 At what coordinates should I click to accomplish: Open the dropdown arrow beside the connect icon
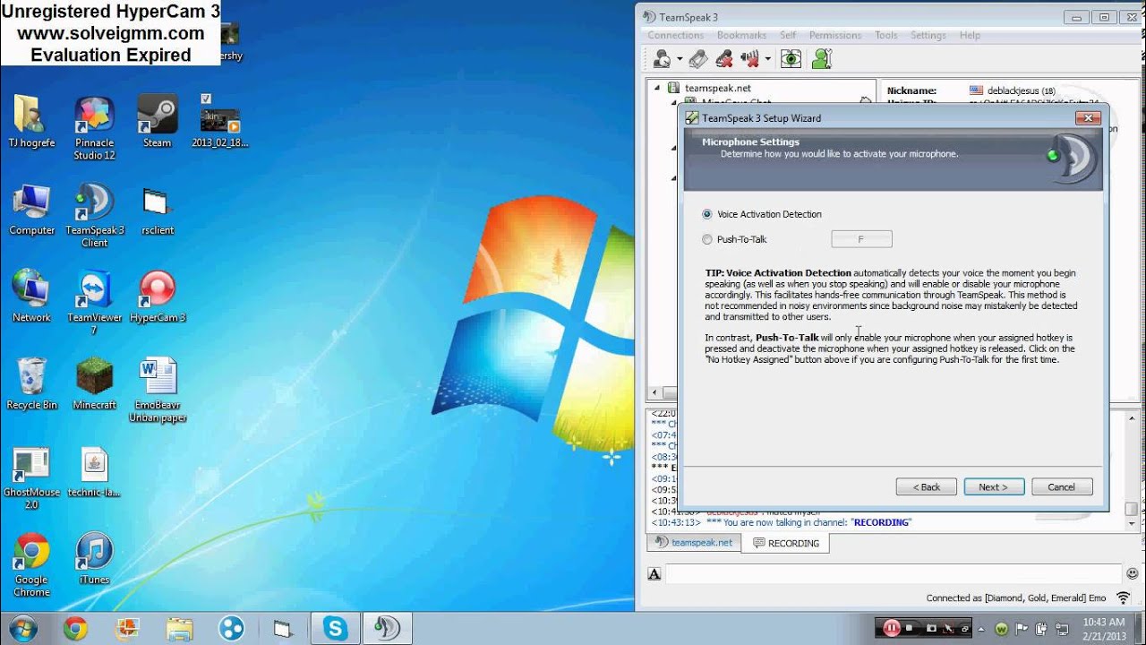click(x=680, y=60)
